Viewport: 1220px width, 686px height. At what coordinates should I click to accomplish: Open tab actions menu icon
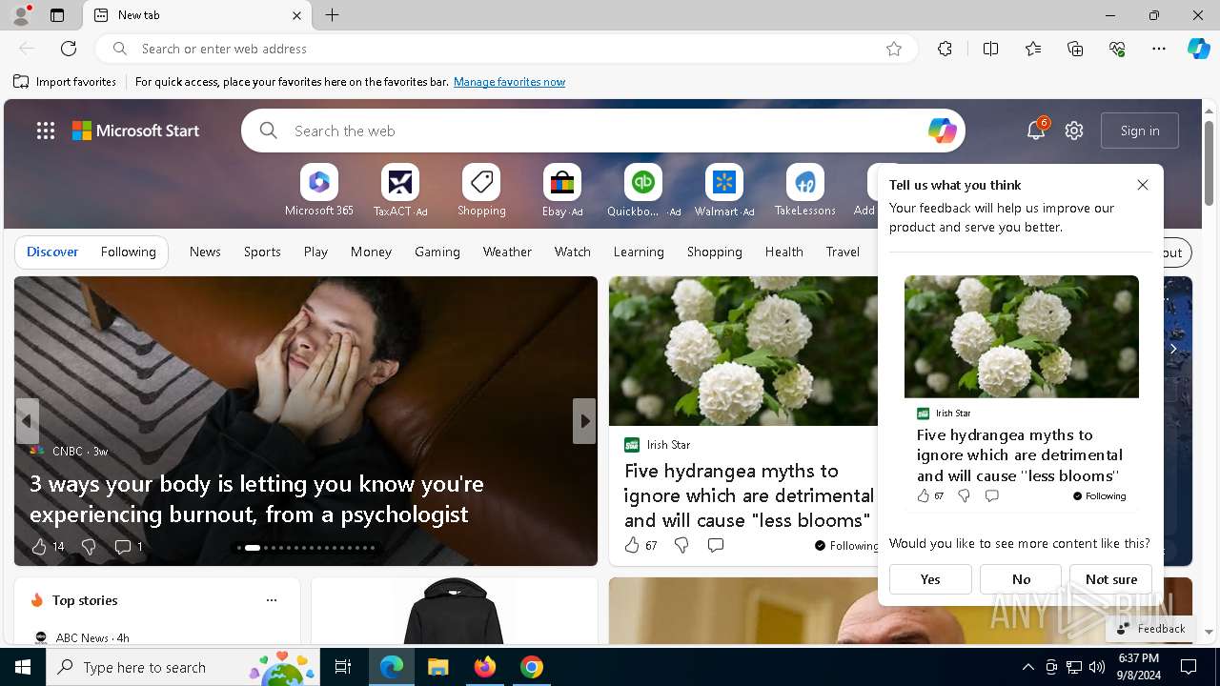click(57, 15)
